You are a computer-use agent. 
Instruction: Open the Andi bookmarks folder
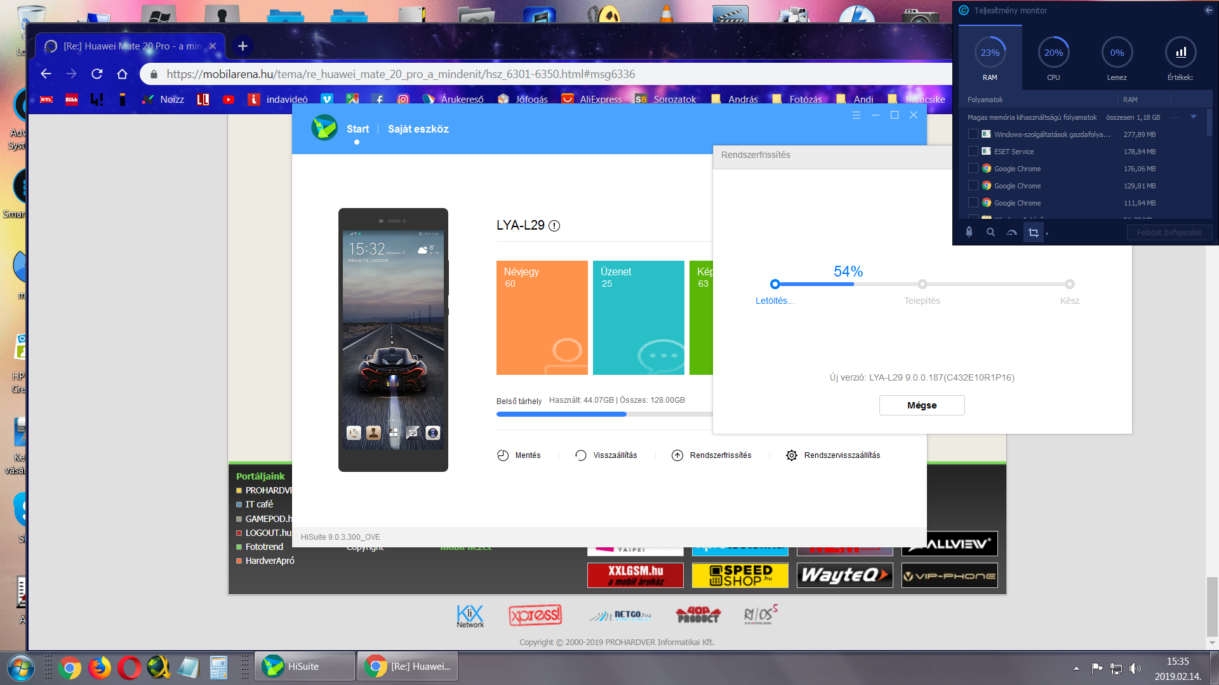(856, 100)
